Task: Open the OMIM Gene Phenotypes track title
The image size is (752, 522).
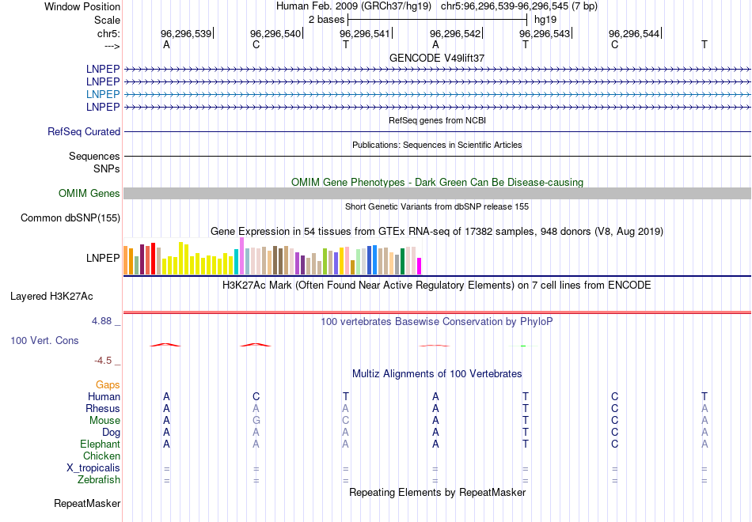Action: [x=437, y=182]
